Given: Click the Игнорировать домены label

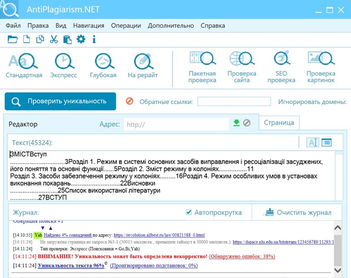Looking at the screenshot, I should tap(312, 102).
